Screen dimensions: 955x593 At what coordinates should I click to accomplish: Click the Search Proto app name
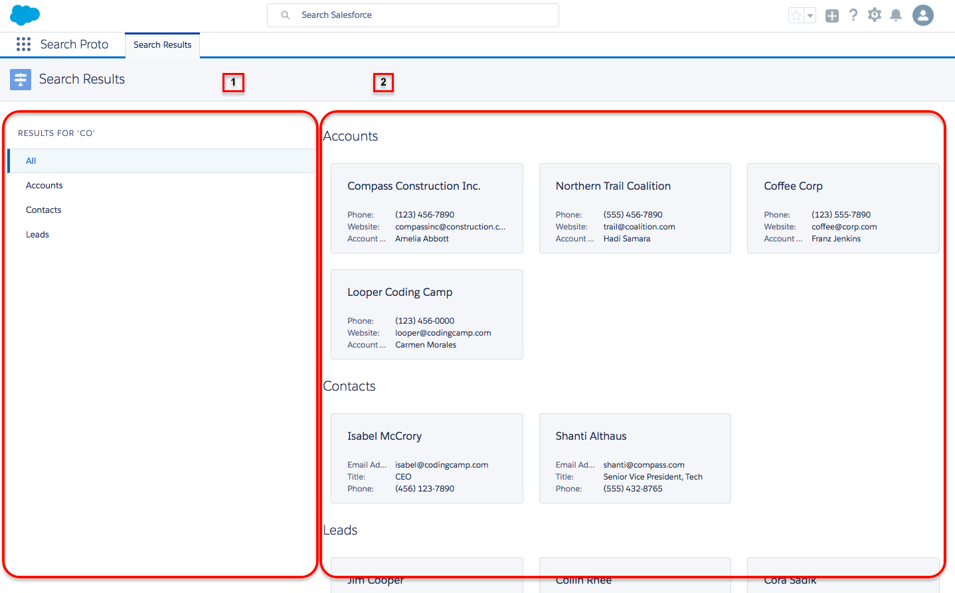[x=74, y=44]
